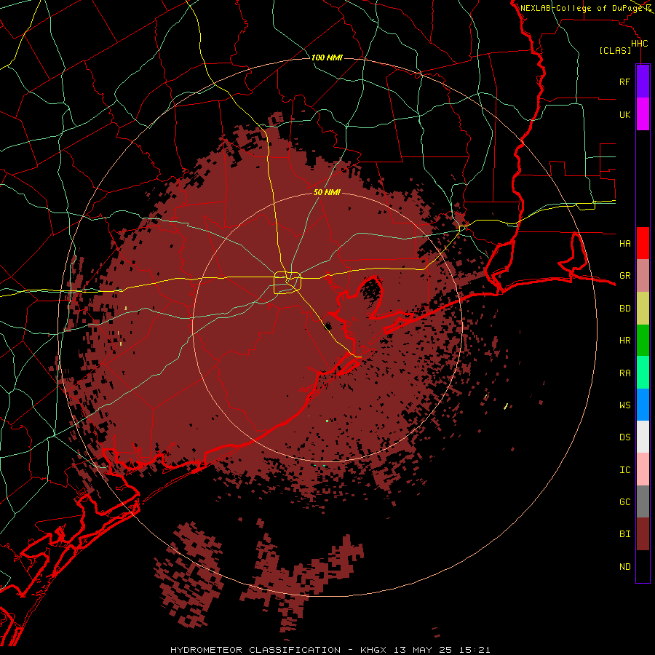Click the 'GC' legend label
The width and height of the screenshot is (655, 655).
(x=624, y=501)
